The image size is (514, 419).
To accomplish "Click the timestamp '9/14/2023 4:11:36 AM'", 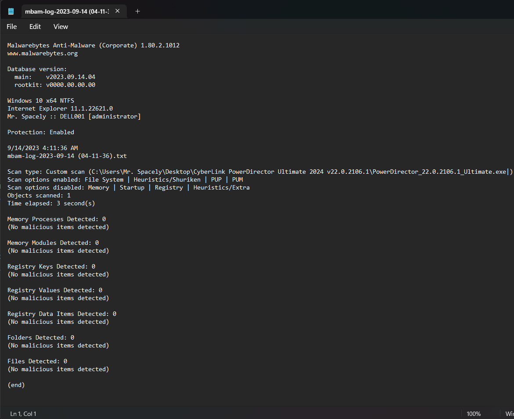I will 43,148.
